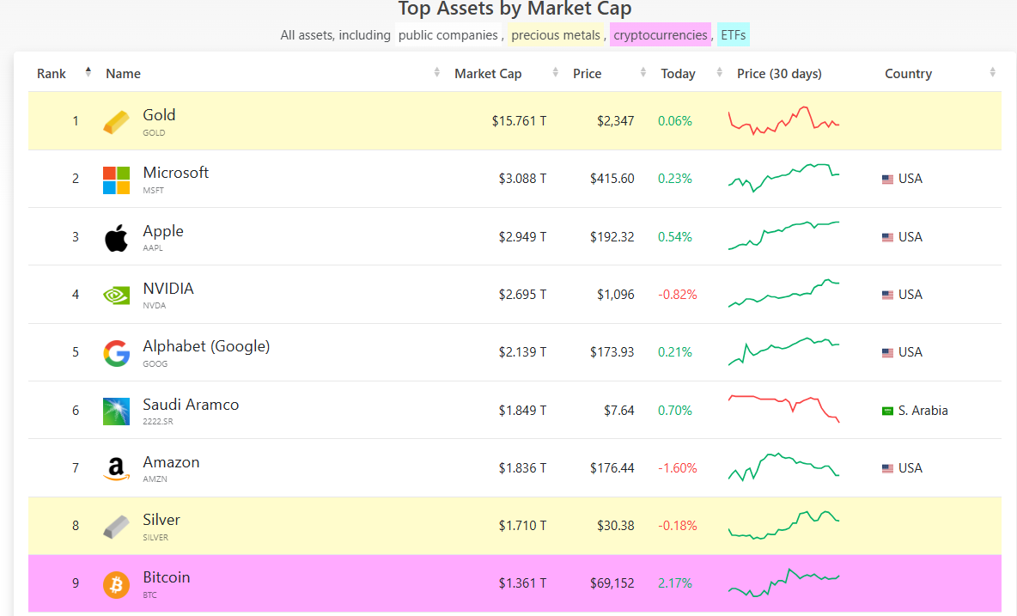Click NVIDIA 30-day price chart

pyautogui.click(x=783, y=294)
